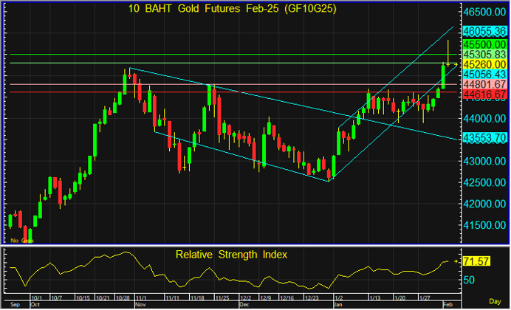Screen dimensions: 511x310
Task: Click the 71.57 RSI value label
Action: click(476, 261)
